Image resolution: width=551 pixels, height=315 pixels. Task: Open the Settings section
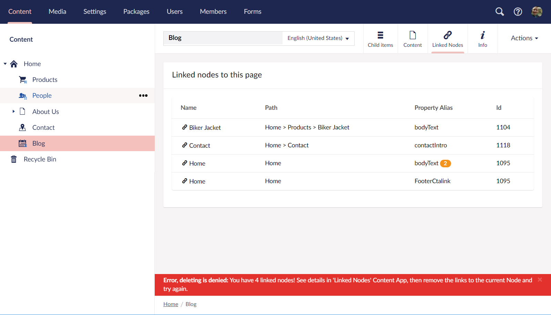95,12
